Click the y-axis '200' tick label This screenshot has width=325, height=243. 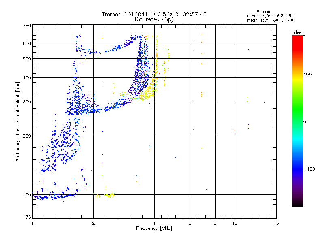(x=27, y=136)
